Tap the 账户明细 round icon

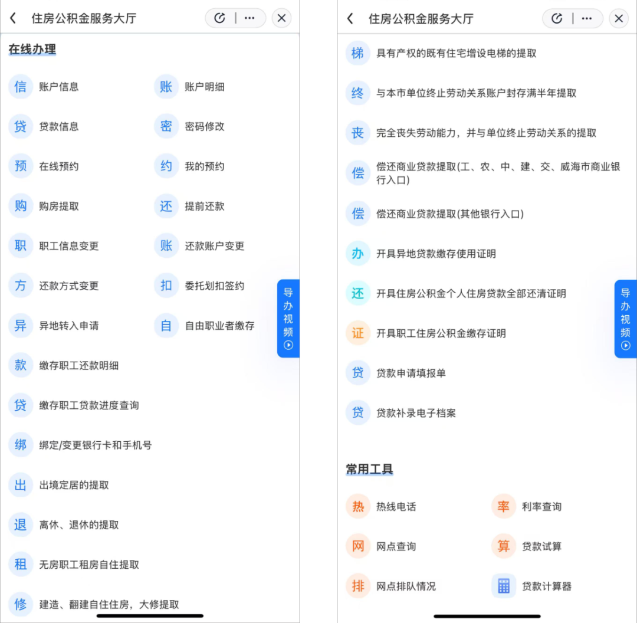click(x=166, y=87)
